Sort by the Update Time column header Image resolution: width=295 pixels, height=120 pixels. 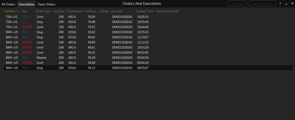tap(145, 11)
